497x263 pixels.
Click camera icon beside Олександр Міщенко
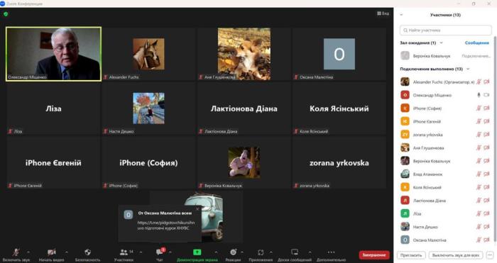(486, 95)
